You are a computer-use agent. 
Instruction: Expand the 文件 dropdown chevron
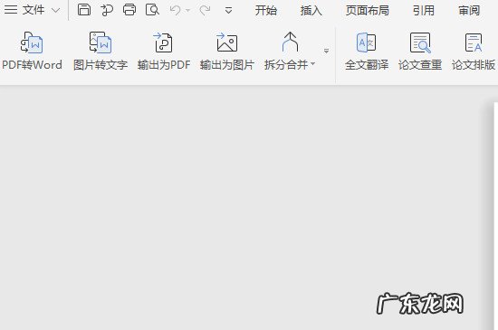(55, 11)
